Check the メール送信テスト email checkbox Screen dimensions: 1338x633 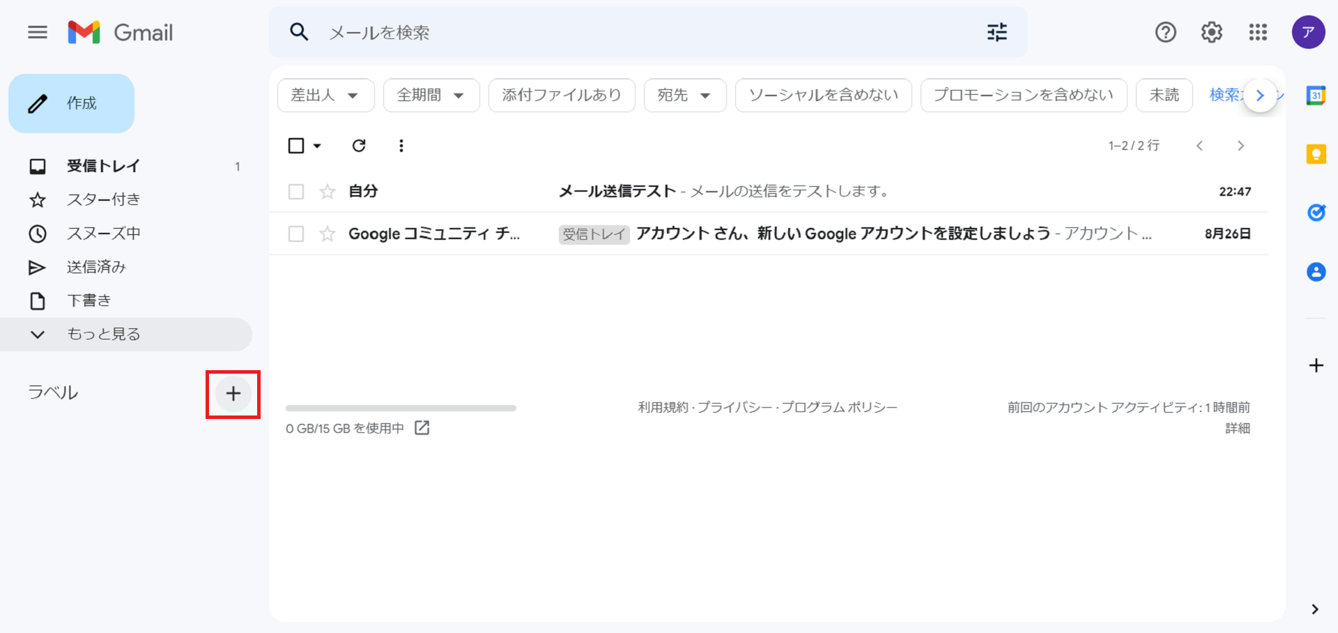coord(296,192)
